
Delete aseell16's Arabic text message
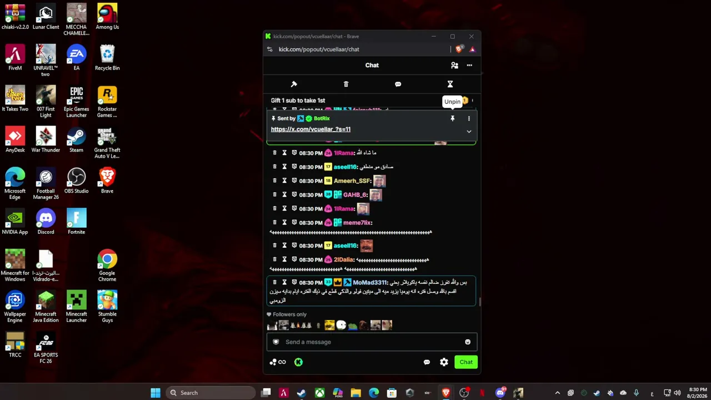(x=274, y=167)
